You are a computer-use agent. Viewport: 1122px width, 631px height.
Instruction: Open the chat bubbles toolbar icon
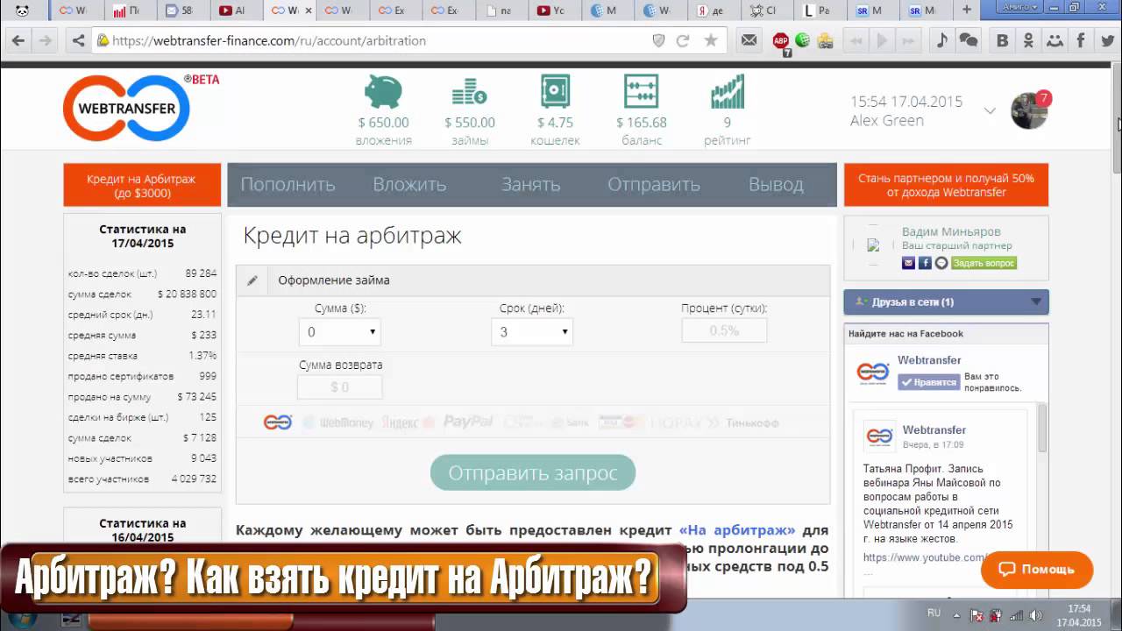[968, 40]
